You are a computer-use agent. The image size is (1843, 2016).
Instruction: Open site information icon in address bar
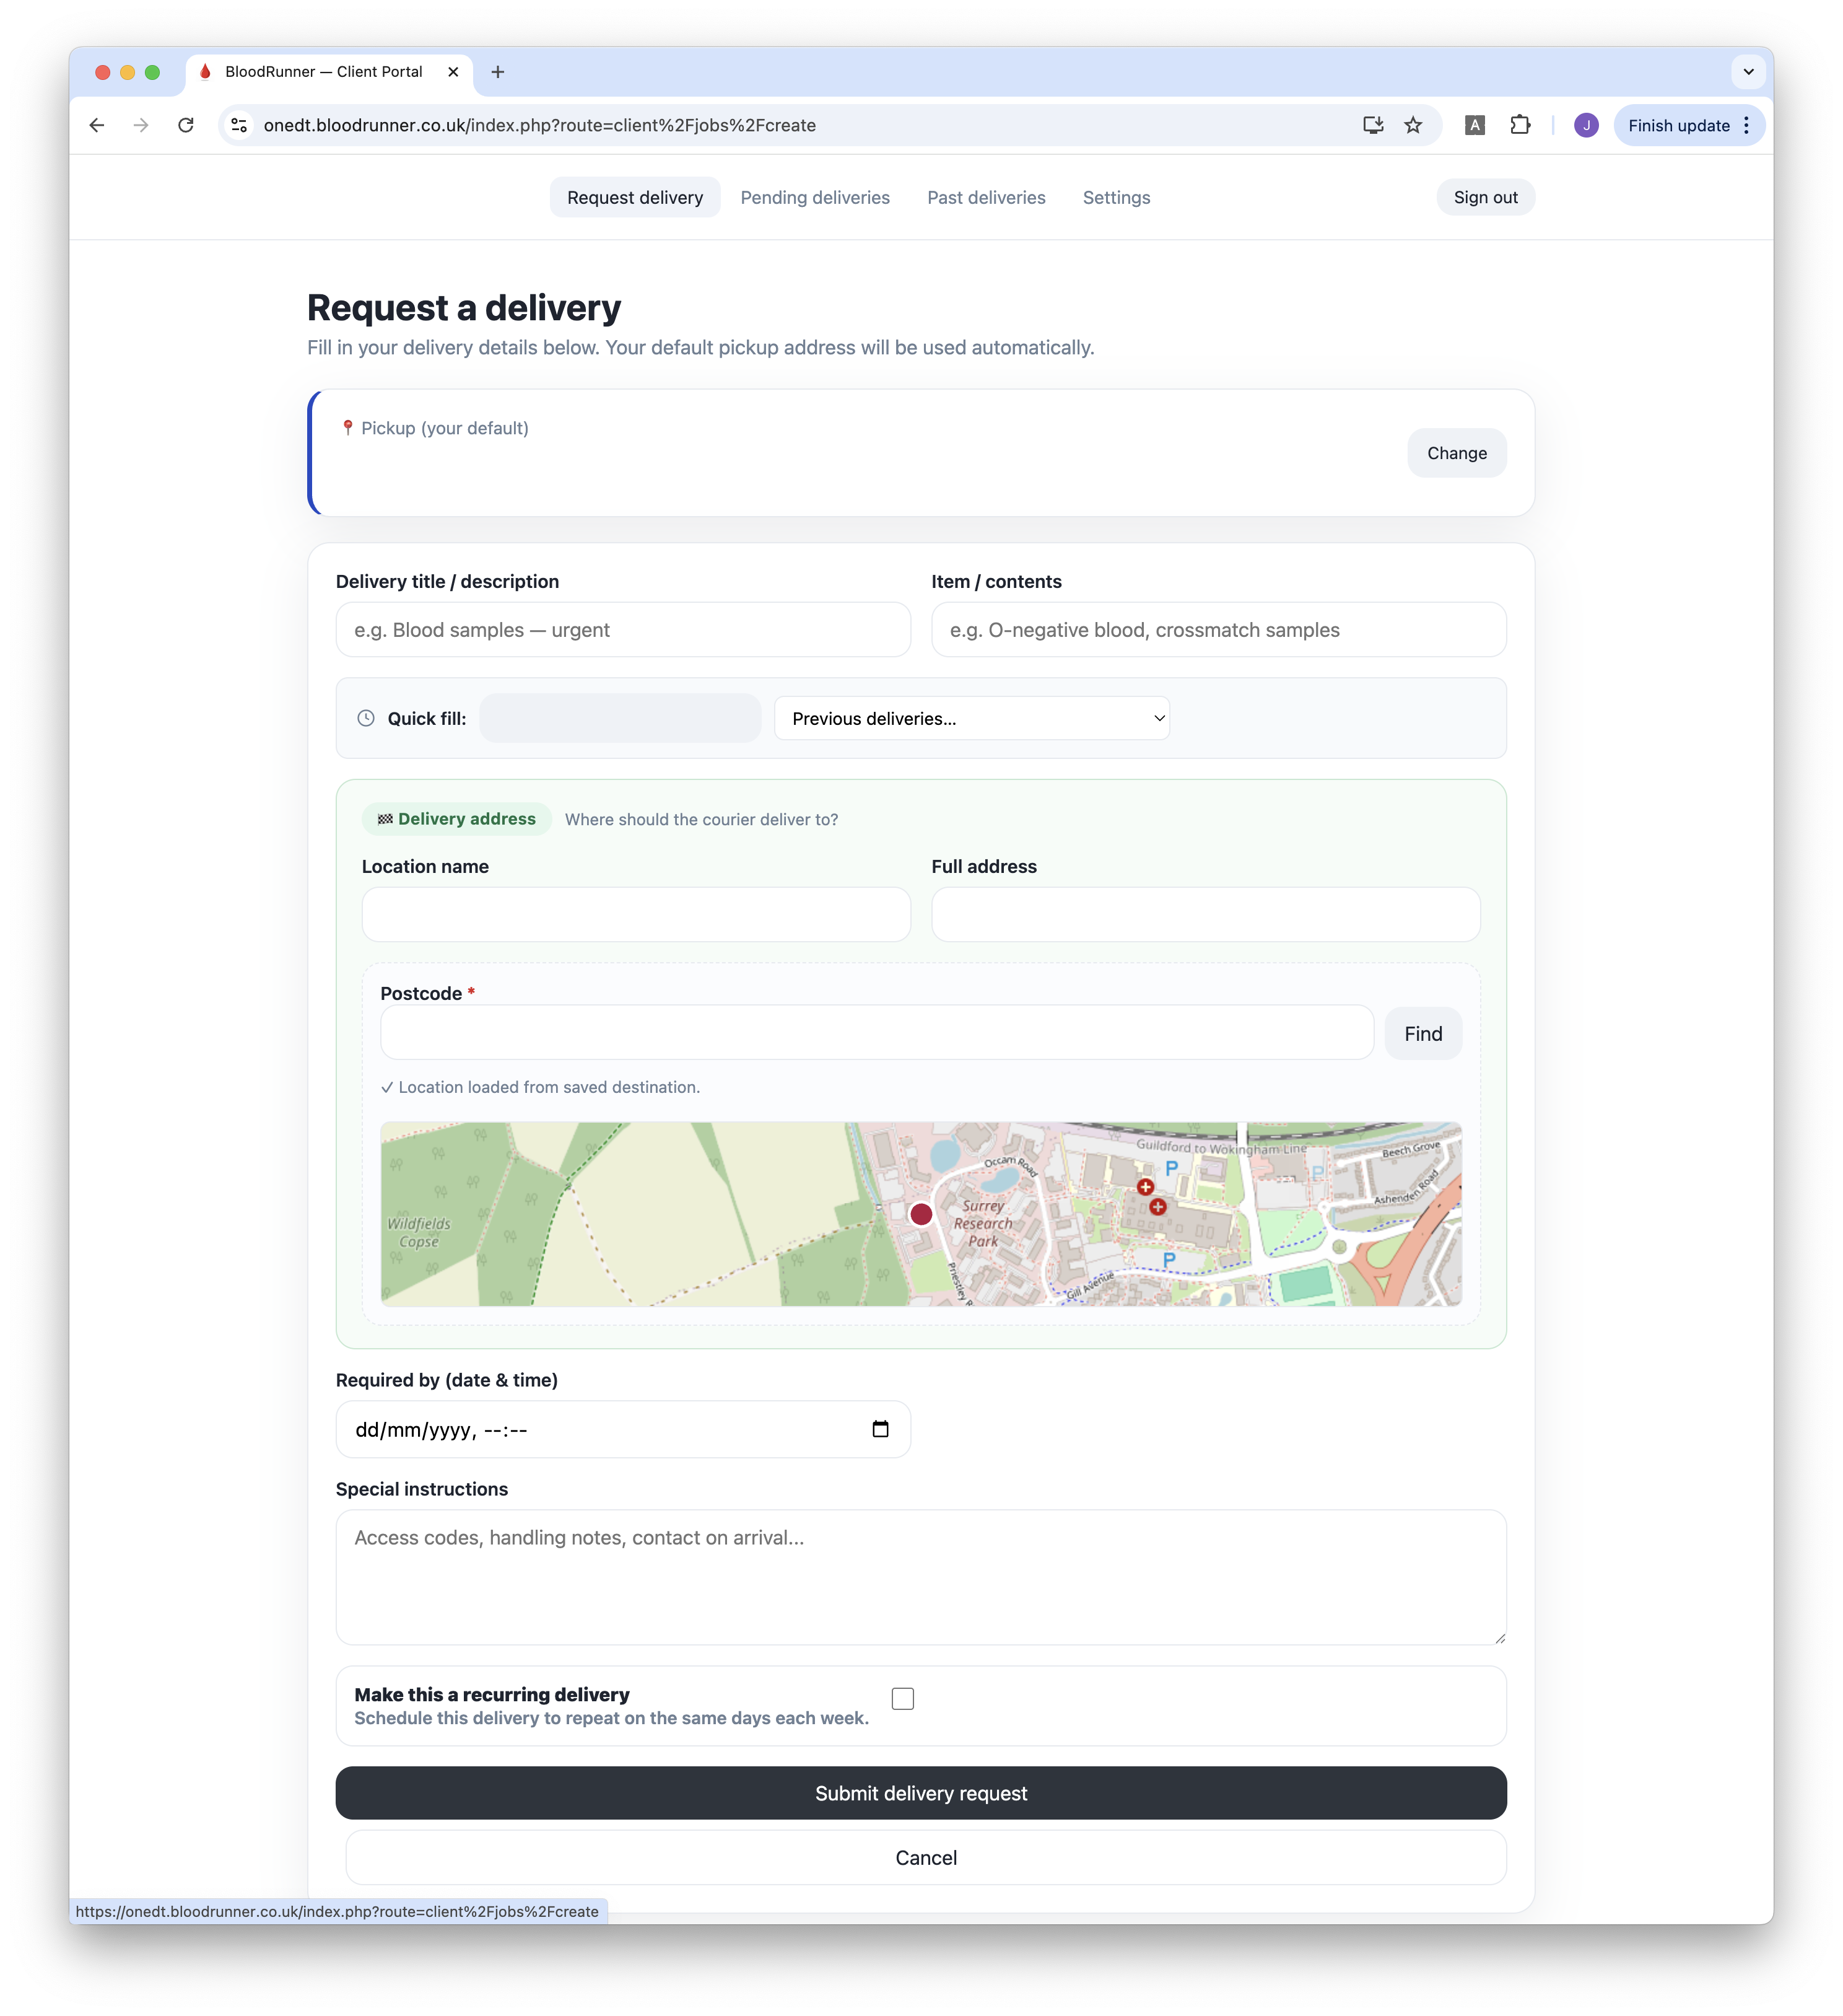[x=239, y=125]
